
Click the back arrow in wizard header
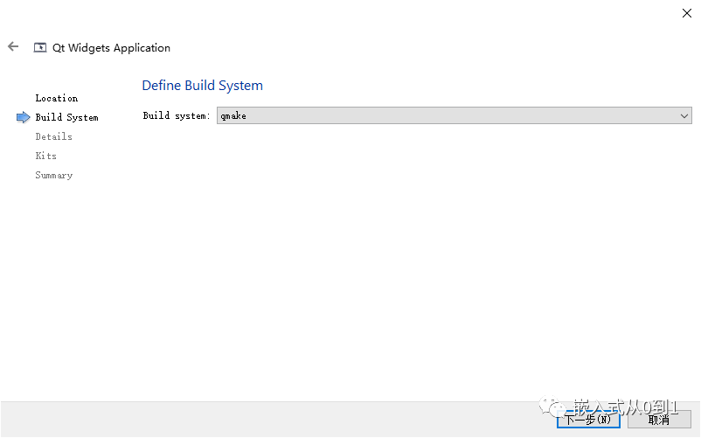click(13, 47)
